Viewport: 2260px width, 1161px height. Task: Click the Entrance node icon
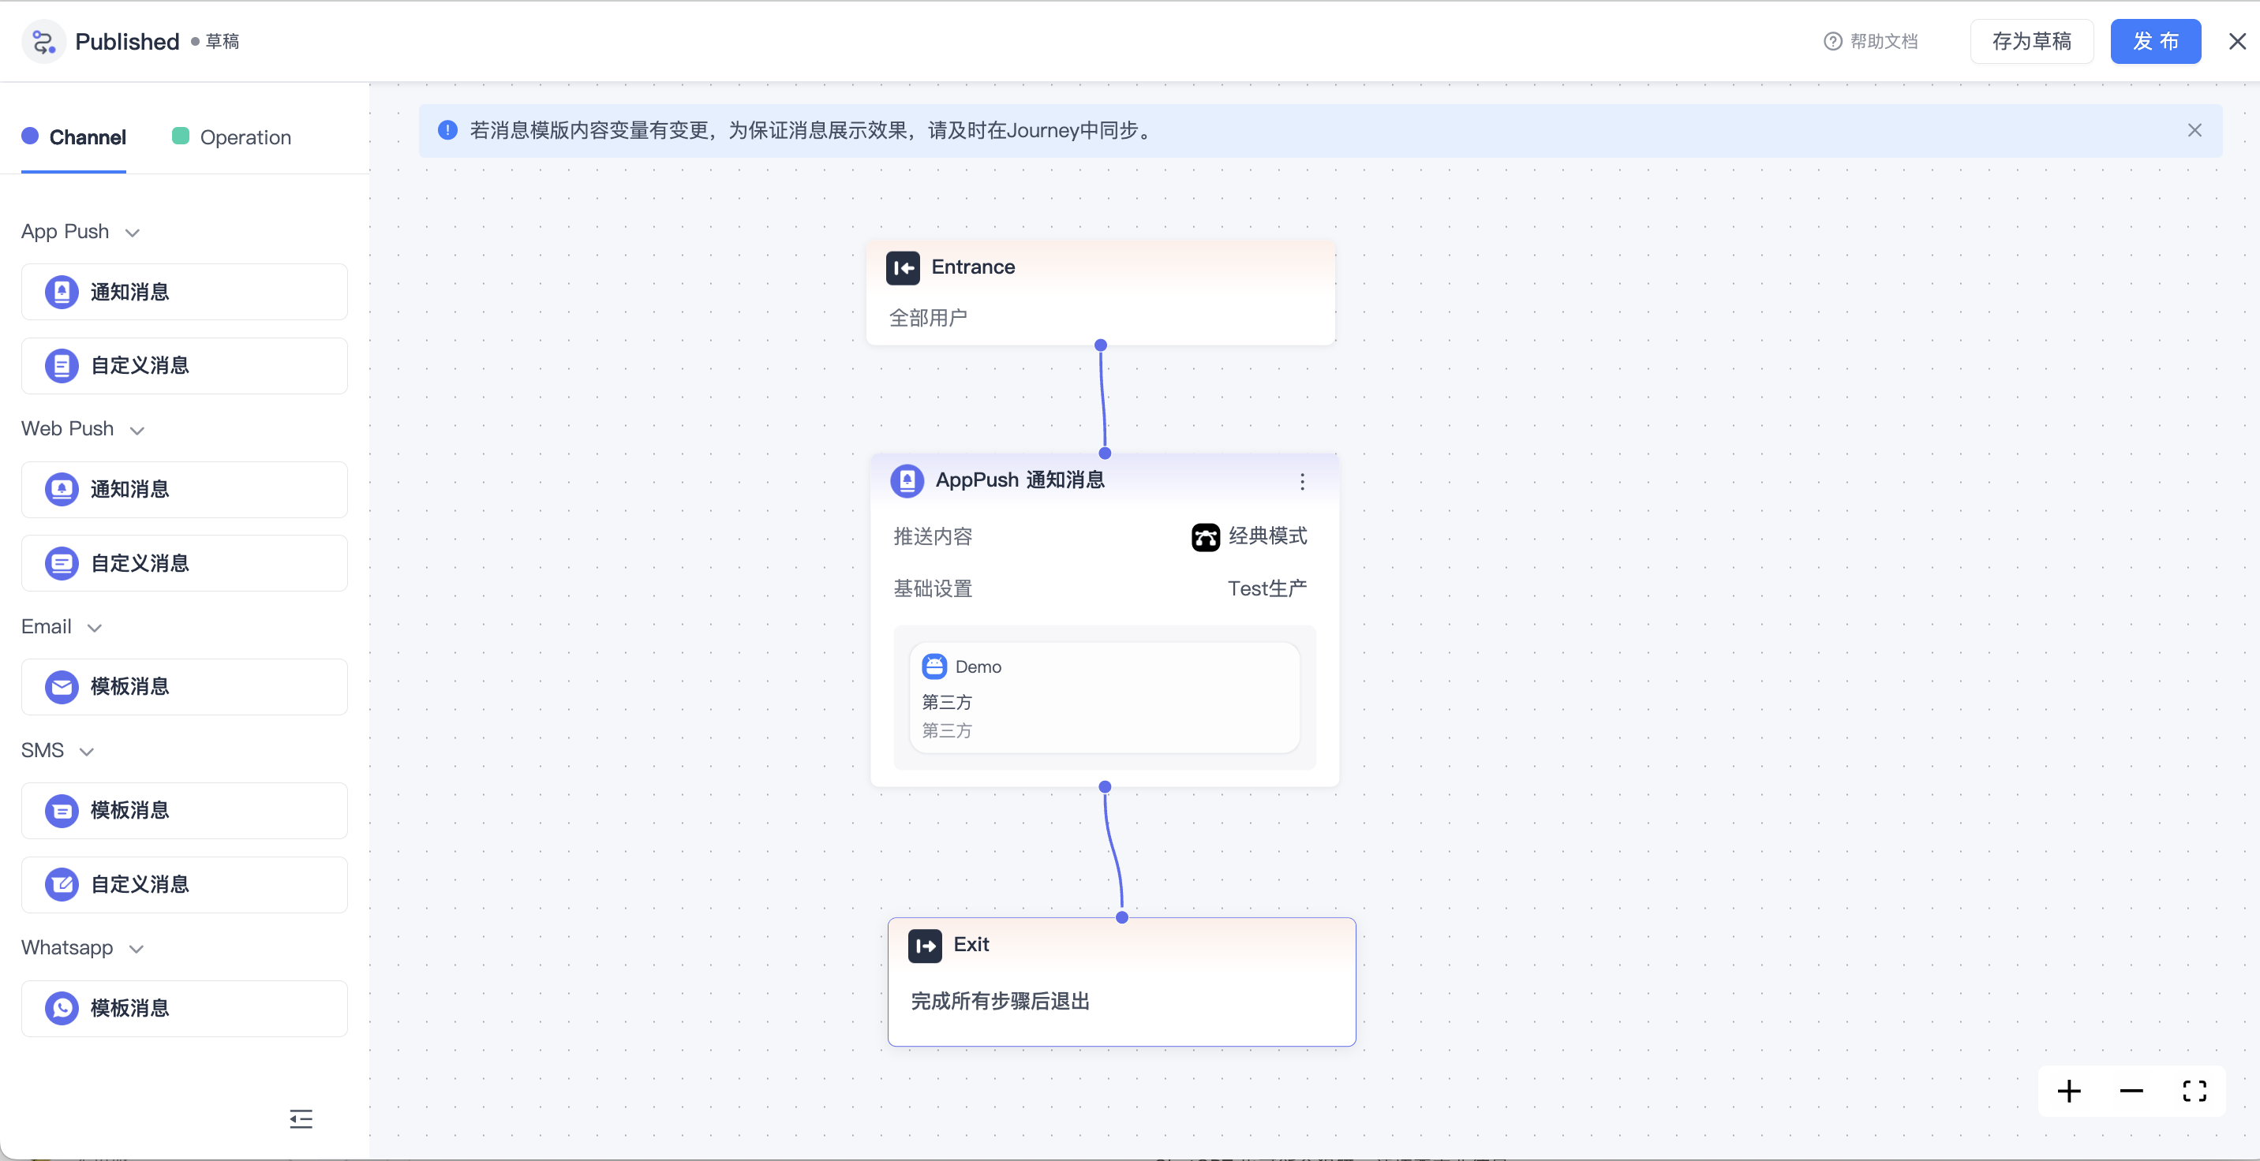pyautogui.click(x=903, y=267)
